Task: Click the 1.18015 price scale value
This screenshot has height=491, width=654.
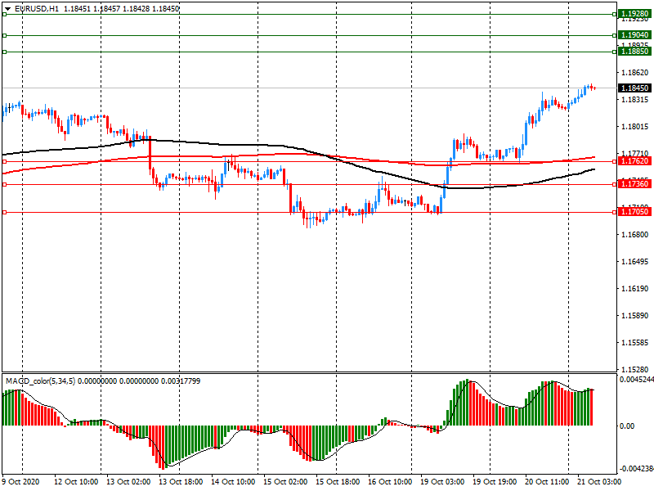Action: (x=635, y=127)
